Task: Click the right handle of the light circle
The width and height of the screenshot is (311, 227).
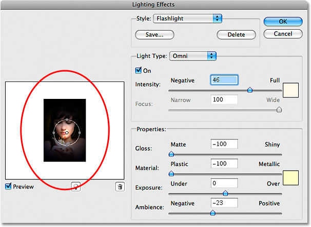Action: point(80,133)
